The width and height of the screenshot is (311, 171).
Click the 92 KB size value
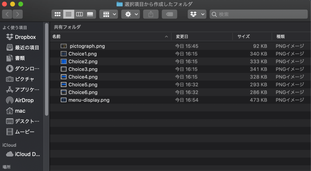(260, 46)
